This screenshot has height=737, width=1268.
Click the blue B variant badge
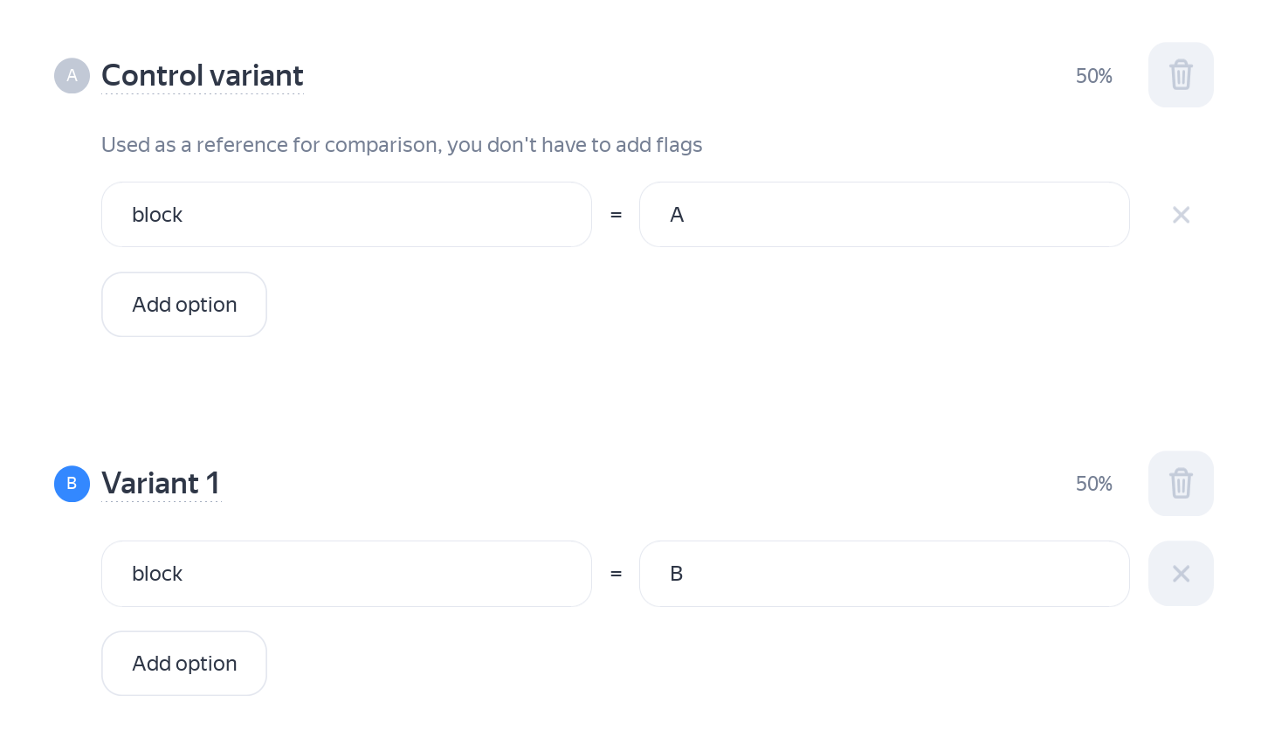click(72, 484)
